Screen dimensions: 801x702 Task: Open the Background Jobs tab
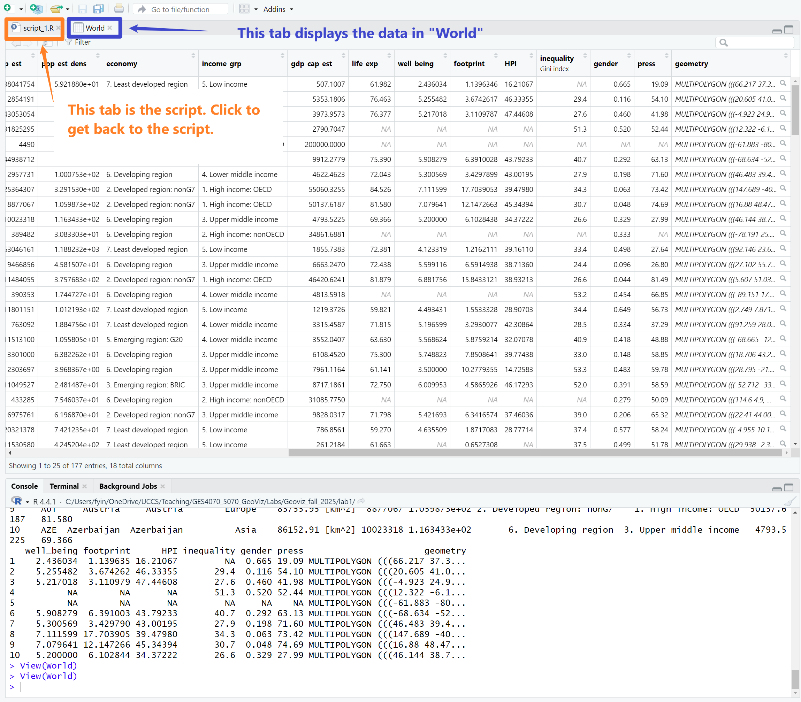[x=128, y=486]
